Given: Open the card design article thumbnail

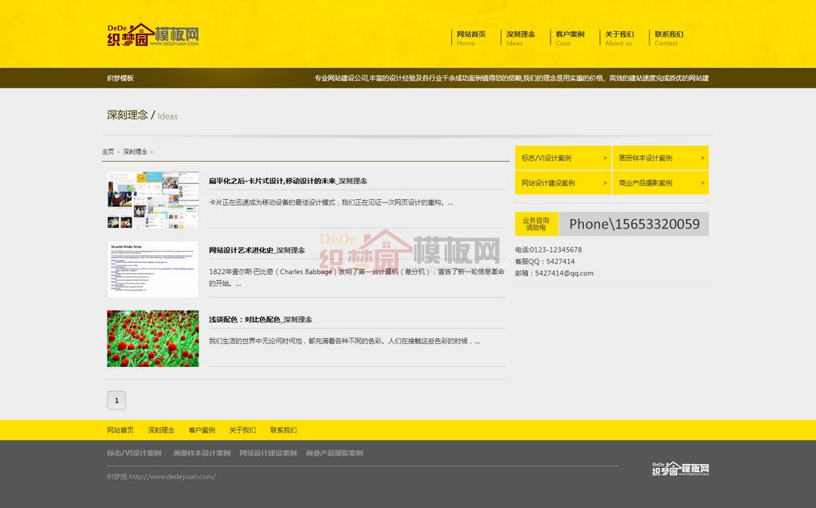Looking at the screenshot, I should [x=153, y=200].
